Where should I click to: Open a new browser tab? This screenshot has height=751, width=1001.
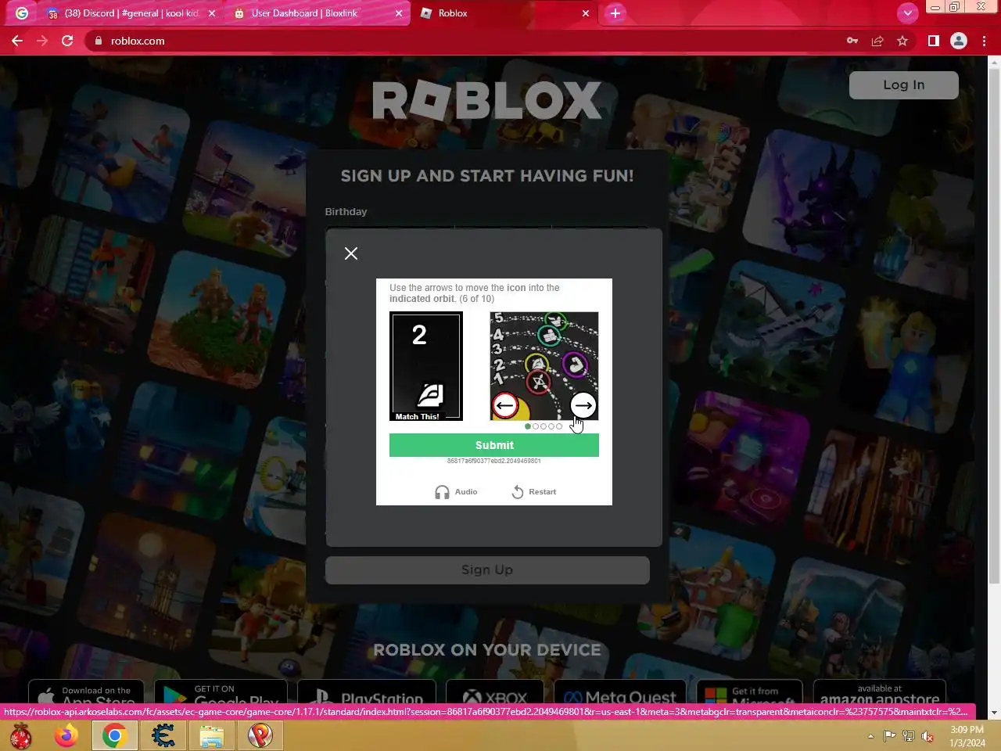[615, 13]
